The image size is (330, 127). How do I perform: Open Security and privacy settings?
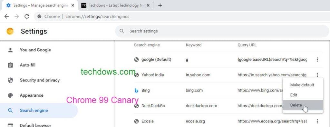click(40, 80)
